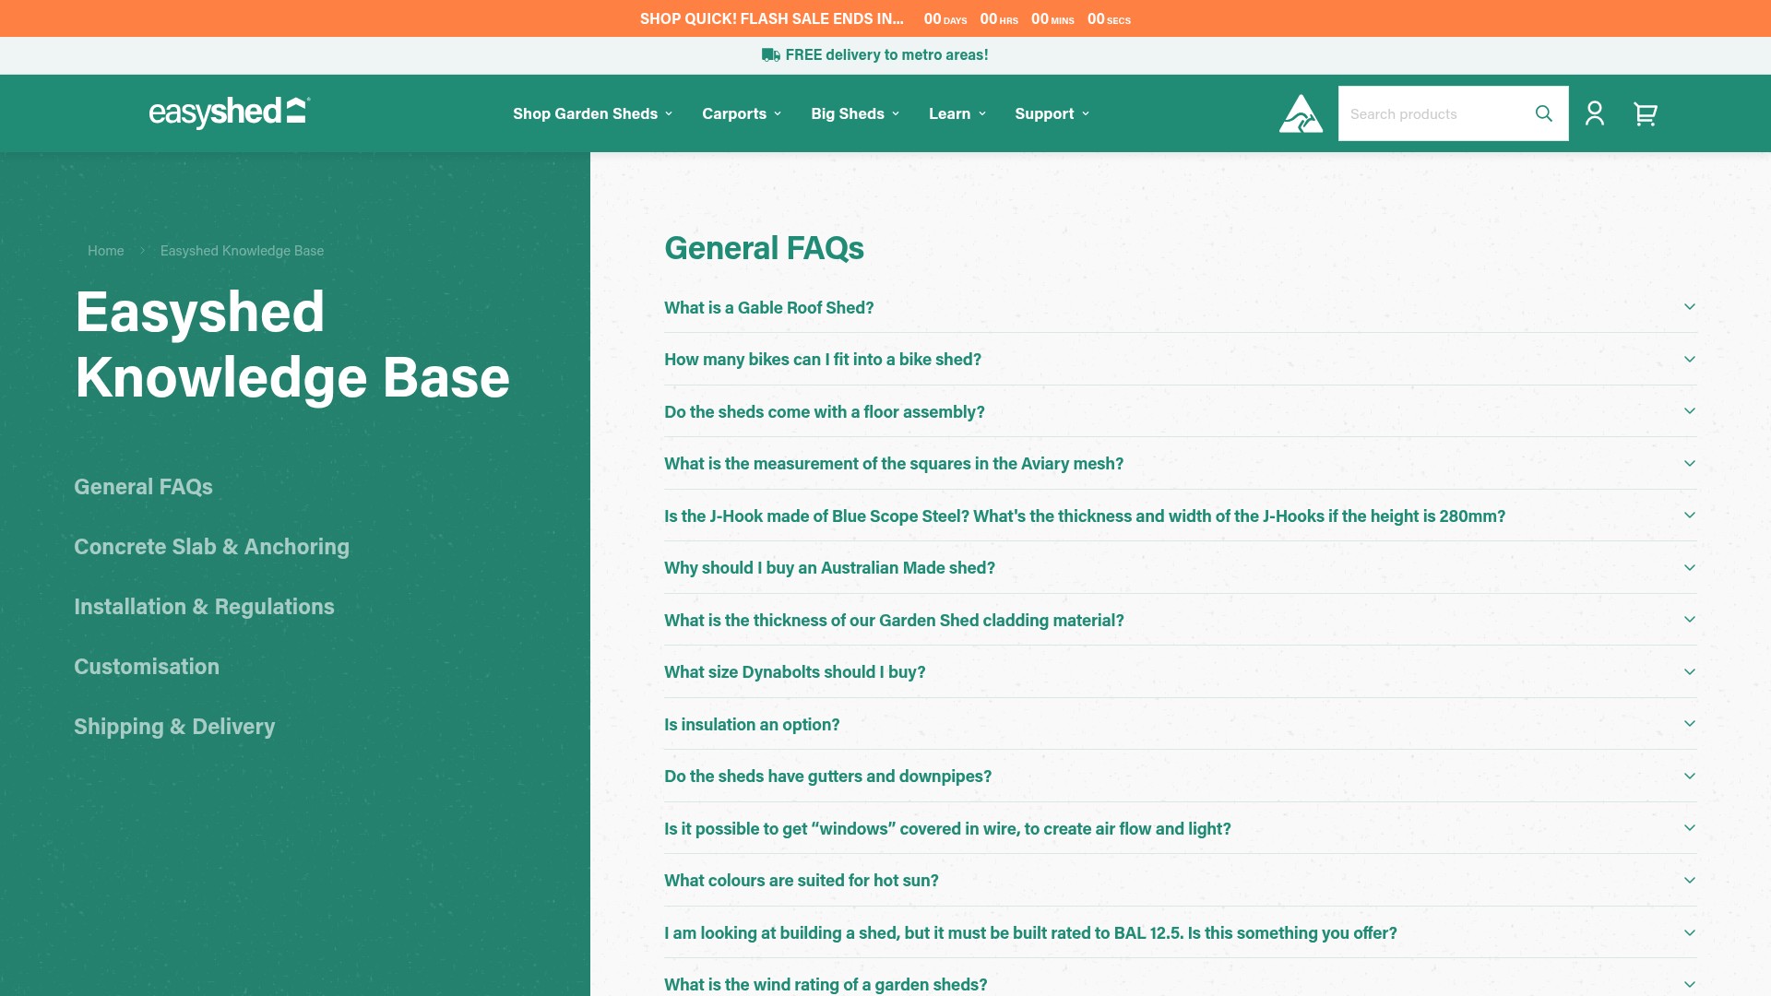The image size is (1771, 996).
Task: Go to Shipping & Delivery section
Action: click(174, 727)
